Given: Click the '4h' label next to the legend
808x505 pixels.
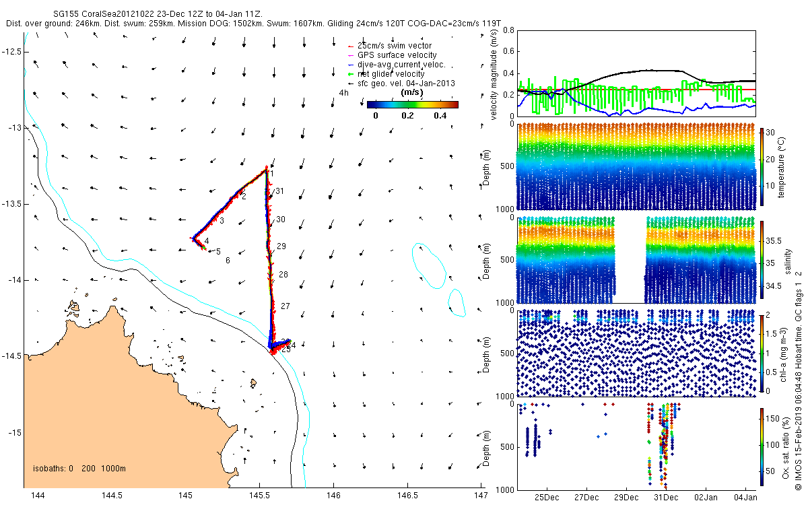Looking at the screenshot, I should 343,92.
